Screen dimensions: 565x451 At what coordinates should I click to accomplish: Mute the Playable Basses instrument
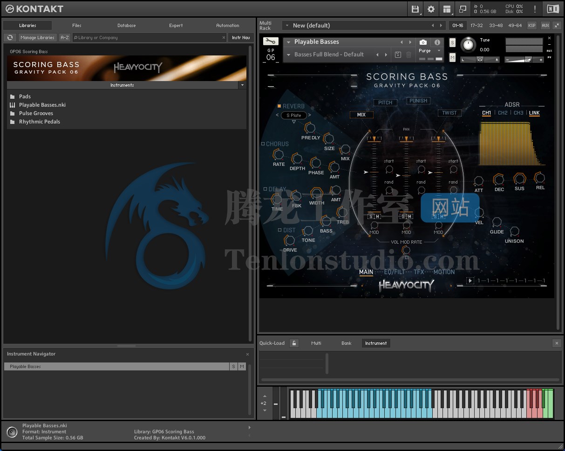[x=452, y=57]
